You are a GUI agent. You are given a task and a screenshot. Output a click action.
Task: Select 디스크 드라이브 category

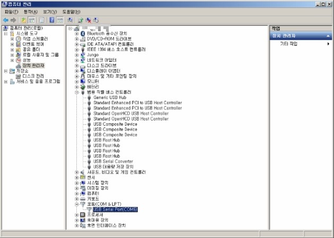pos(102,66)
